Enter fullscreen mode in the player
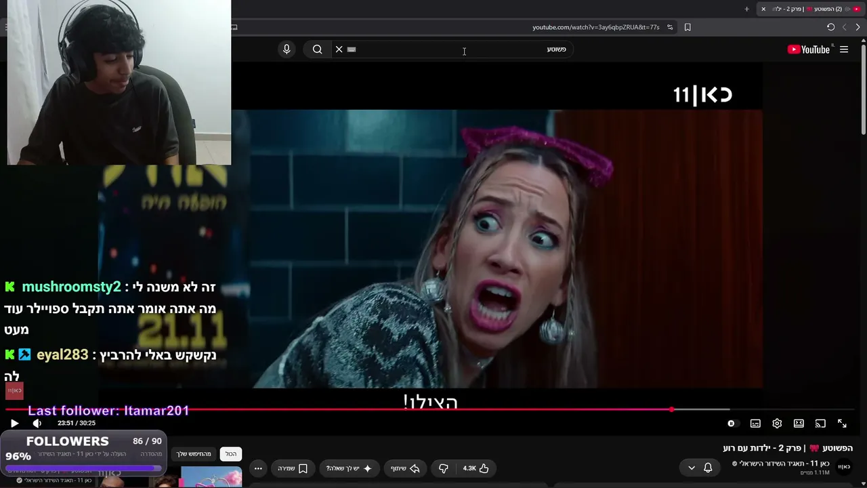The width and height of the screenshot is (867, 488). (842, 424)
